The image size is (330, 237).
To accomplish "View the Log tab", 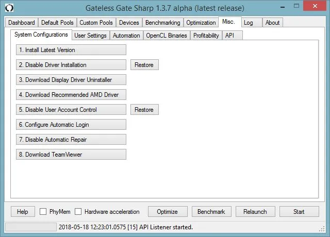I will tap(252, 23).
